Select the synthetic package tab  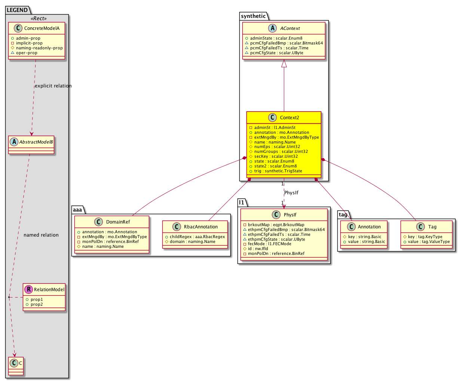253,16
